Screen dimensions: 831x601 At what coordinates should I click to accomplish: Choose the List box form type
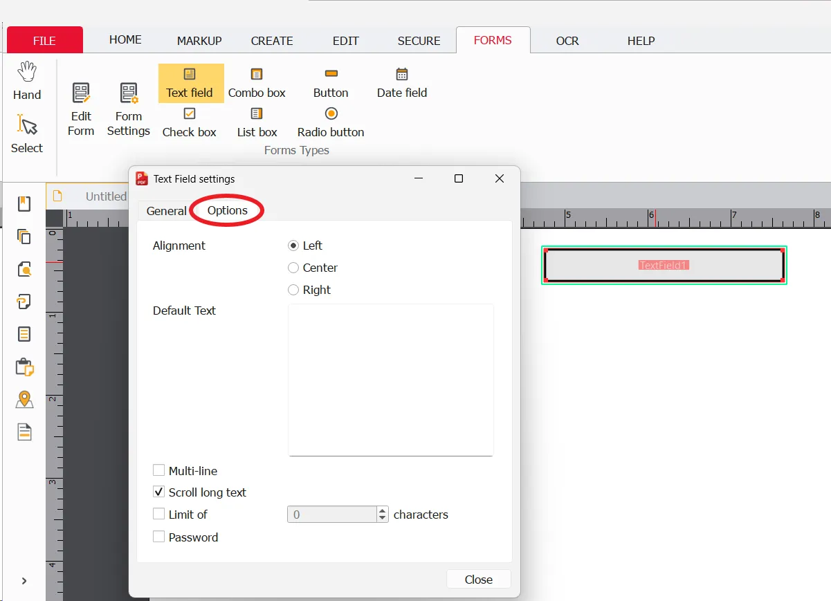(x=257, y=122)
